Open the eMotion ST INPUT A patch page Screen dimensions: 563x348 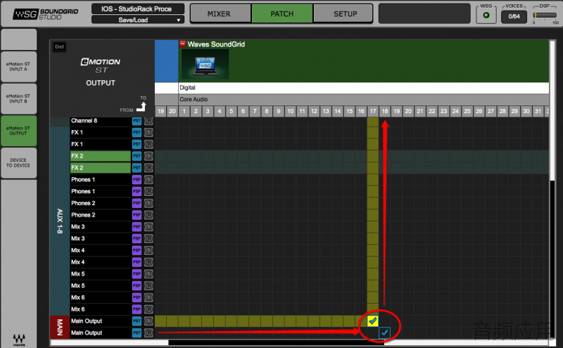(x=18, y=66)
